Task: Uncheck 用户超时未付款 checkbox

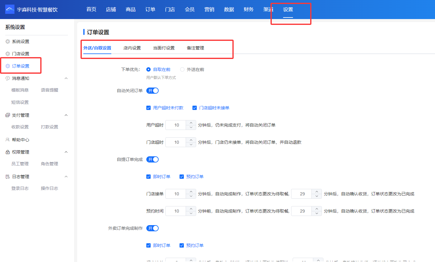Action: tap(148, 108)
